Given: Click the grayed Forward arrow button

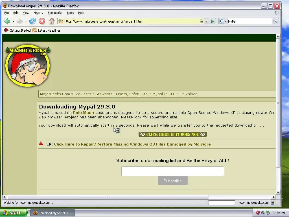Looking at the screenshot, I should [19, 21].
